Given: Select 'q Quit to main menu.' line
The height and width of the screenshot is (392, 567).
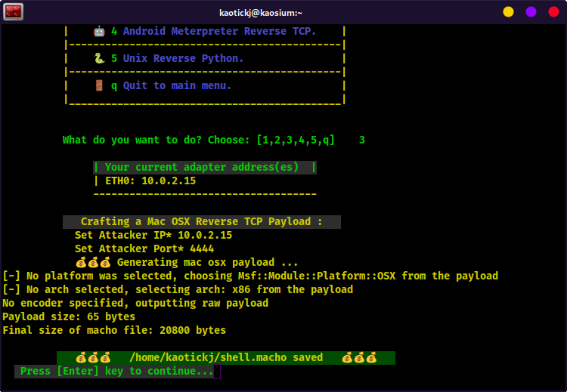Looking at the screenshot, I should pyautogui.click(x=171, y=85).
